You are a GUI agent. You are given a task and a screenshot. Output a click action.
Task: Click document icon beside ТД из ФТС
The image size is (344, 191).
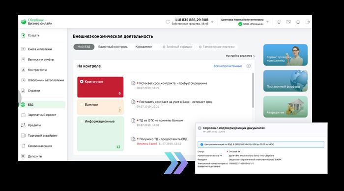coord(133,120)
